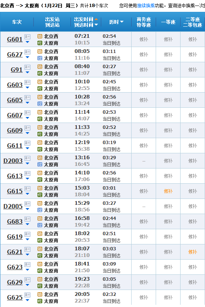The width and height of the screenshot is (205, 307).
Task: Click the 候补 business seat cell for G629
Action: (144, 282)
